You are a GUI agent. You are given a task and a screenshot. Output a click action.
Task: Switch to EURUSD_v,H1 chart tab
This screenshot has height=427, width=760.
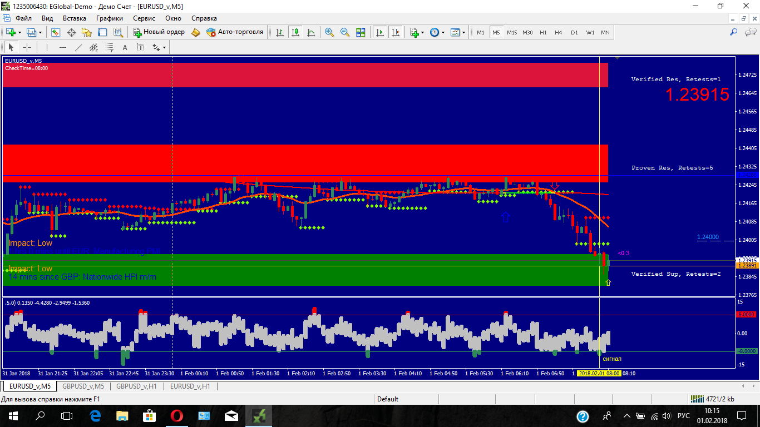[190, 386]
